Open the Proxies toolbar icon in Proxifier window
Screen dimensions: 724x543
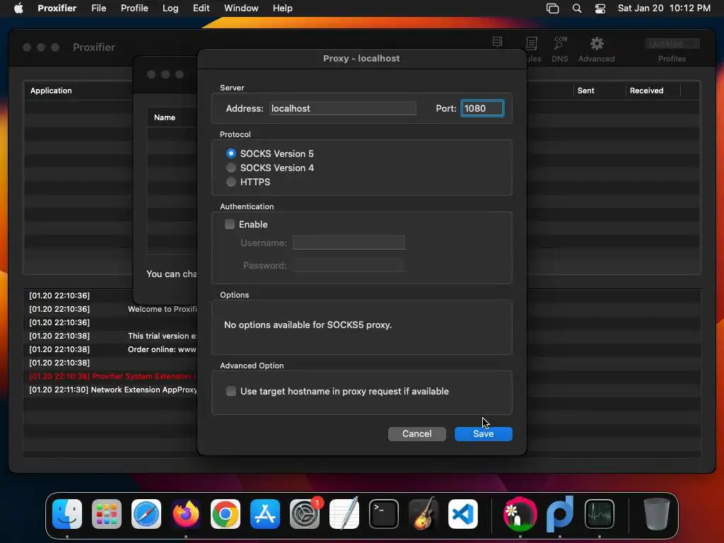[497, 43]
